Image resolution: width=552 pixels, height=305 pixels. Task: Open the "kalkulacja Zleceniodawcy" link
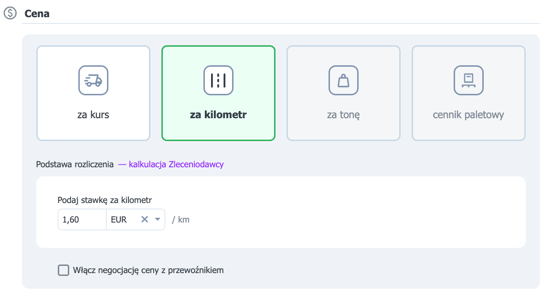click(176, 164)
